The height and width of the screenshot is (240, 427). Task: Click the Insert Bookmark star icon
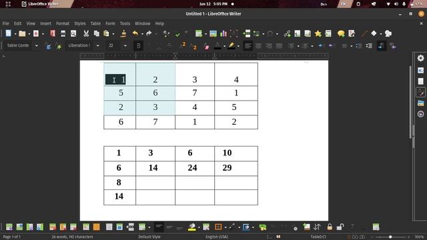tap(318, 33)
